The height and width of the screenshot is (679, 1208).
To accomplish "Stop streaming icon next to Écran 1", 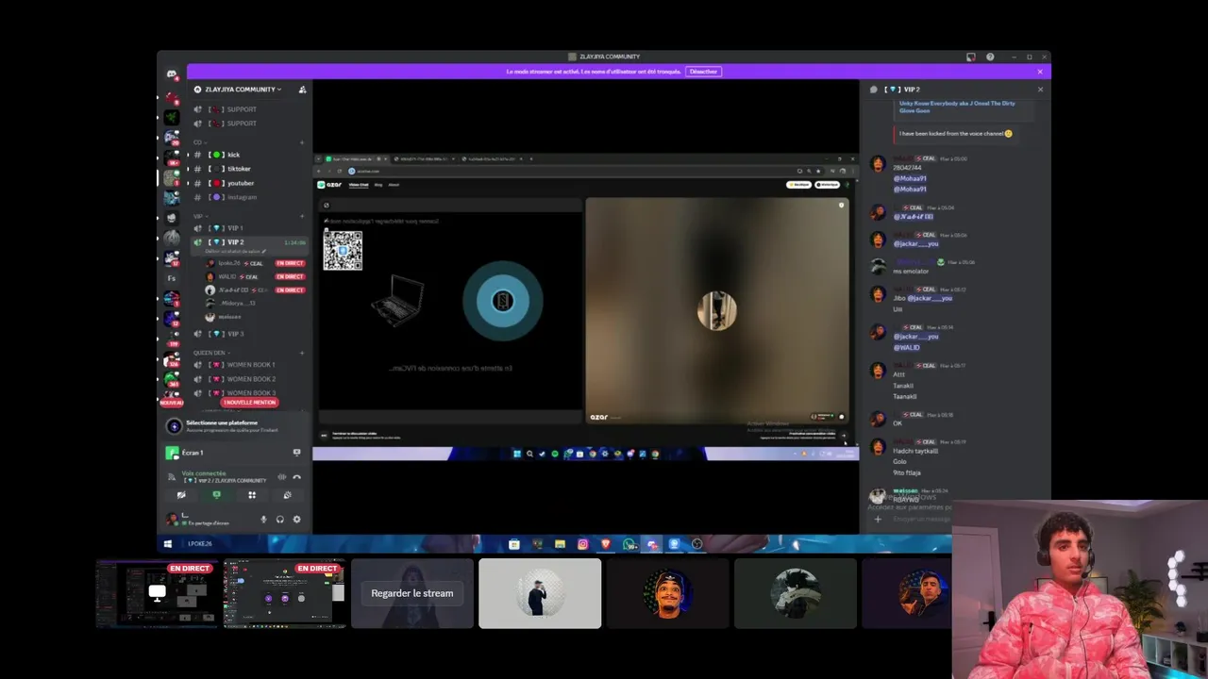I will click(x=296, y=453).
